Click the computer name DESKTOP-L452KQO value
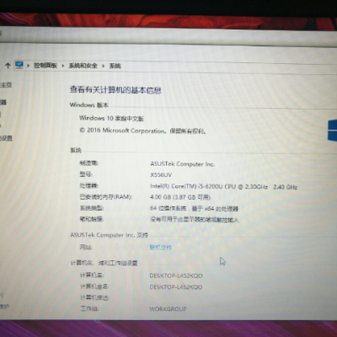The width and height of the screenshot is (337, 337). point(176,275)
